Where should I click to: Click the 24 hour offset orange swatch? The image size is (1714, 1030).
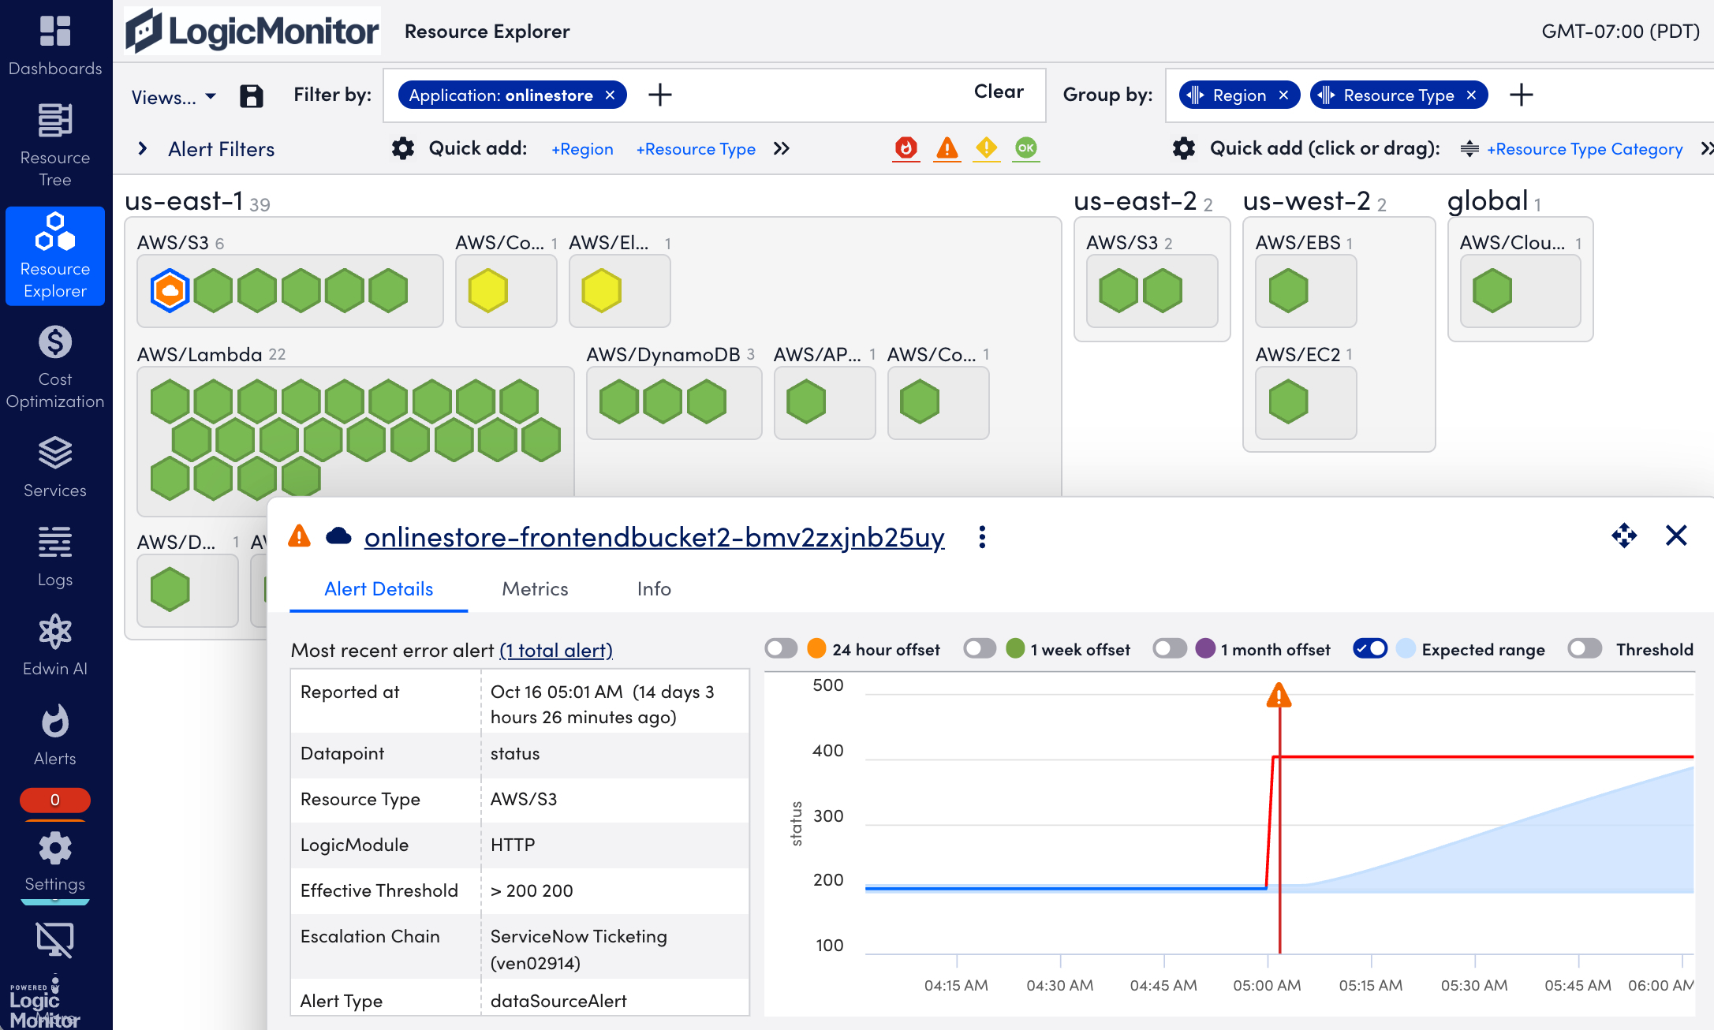coord(817,648)
